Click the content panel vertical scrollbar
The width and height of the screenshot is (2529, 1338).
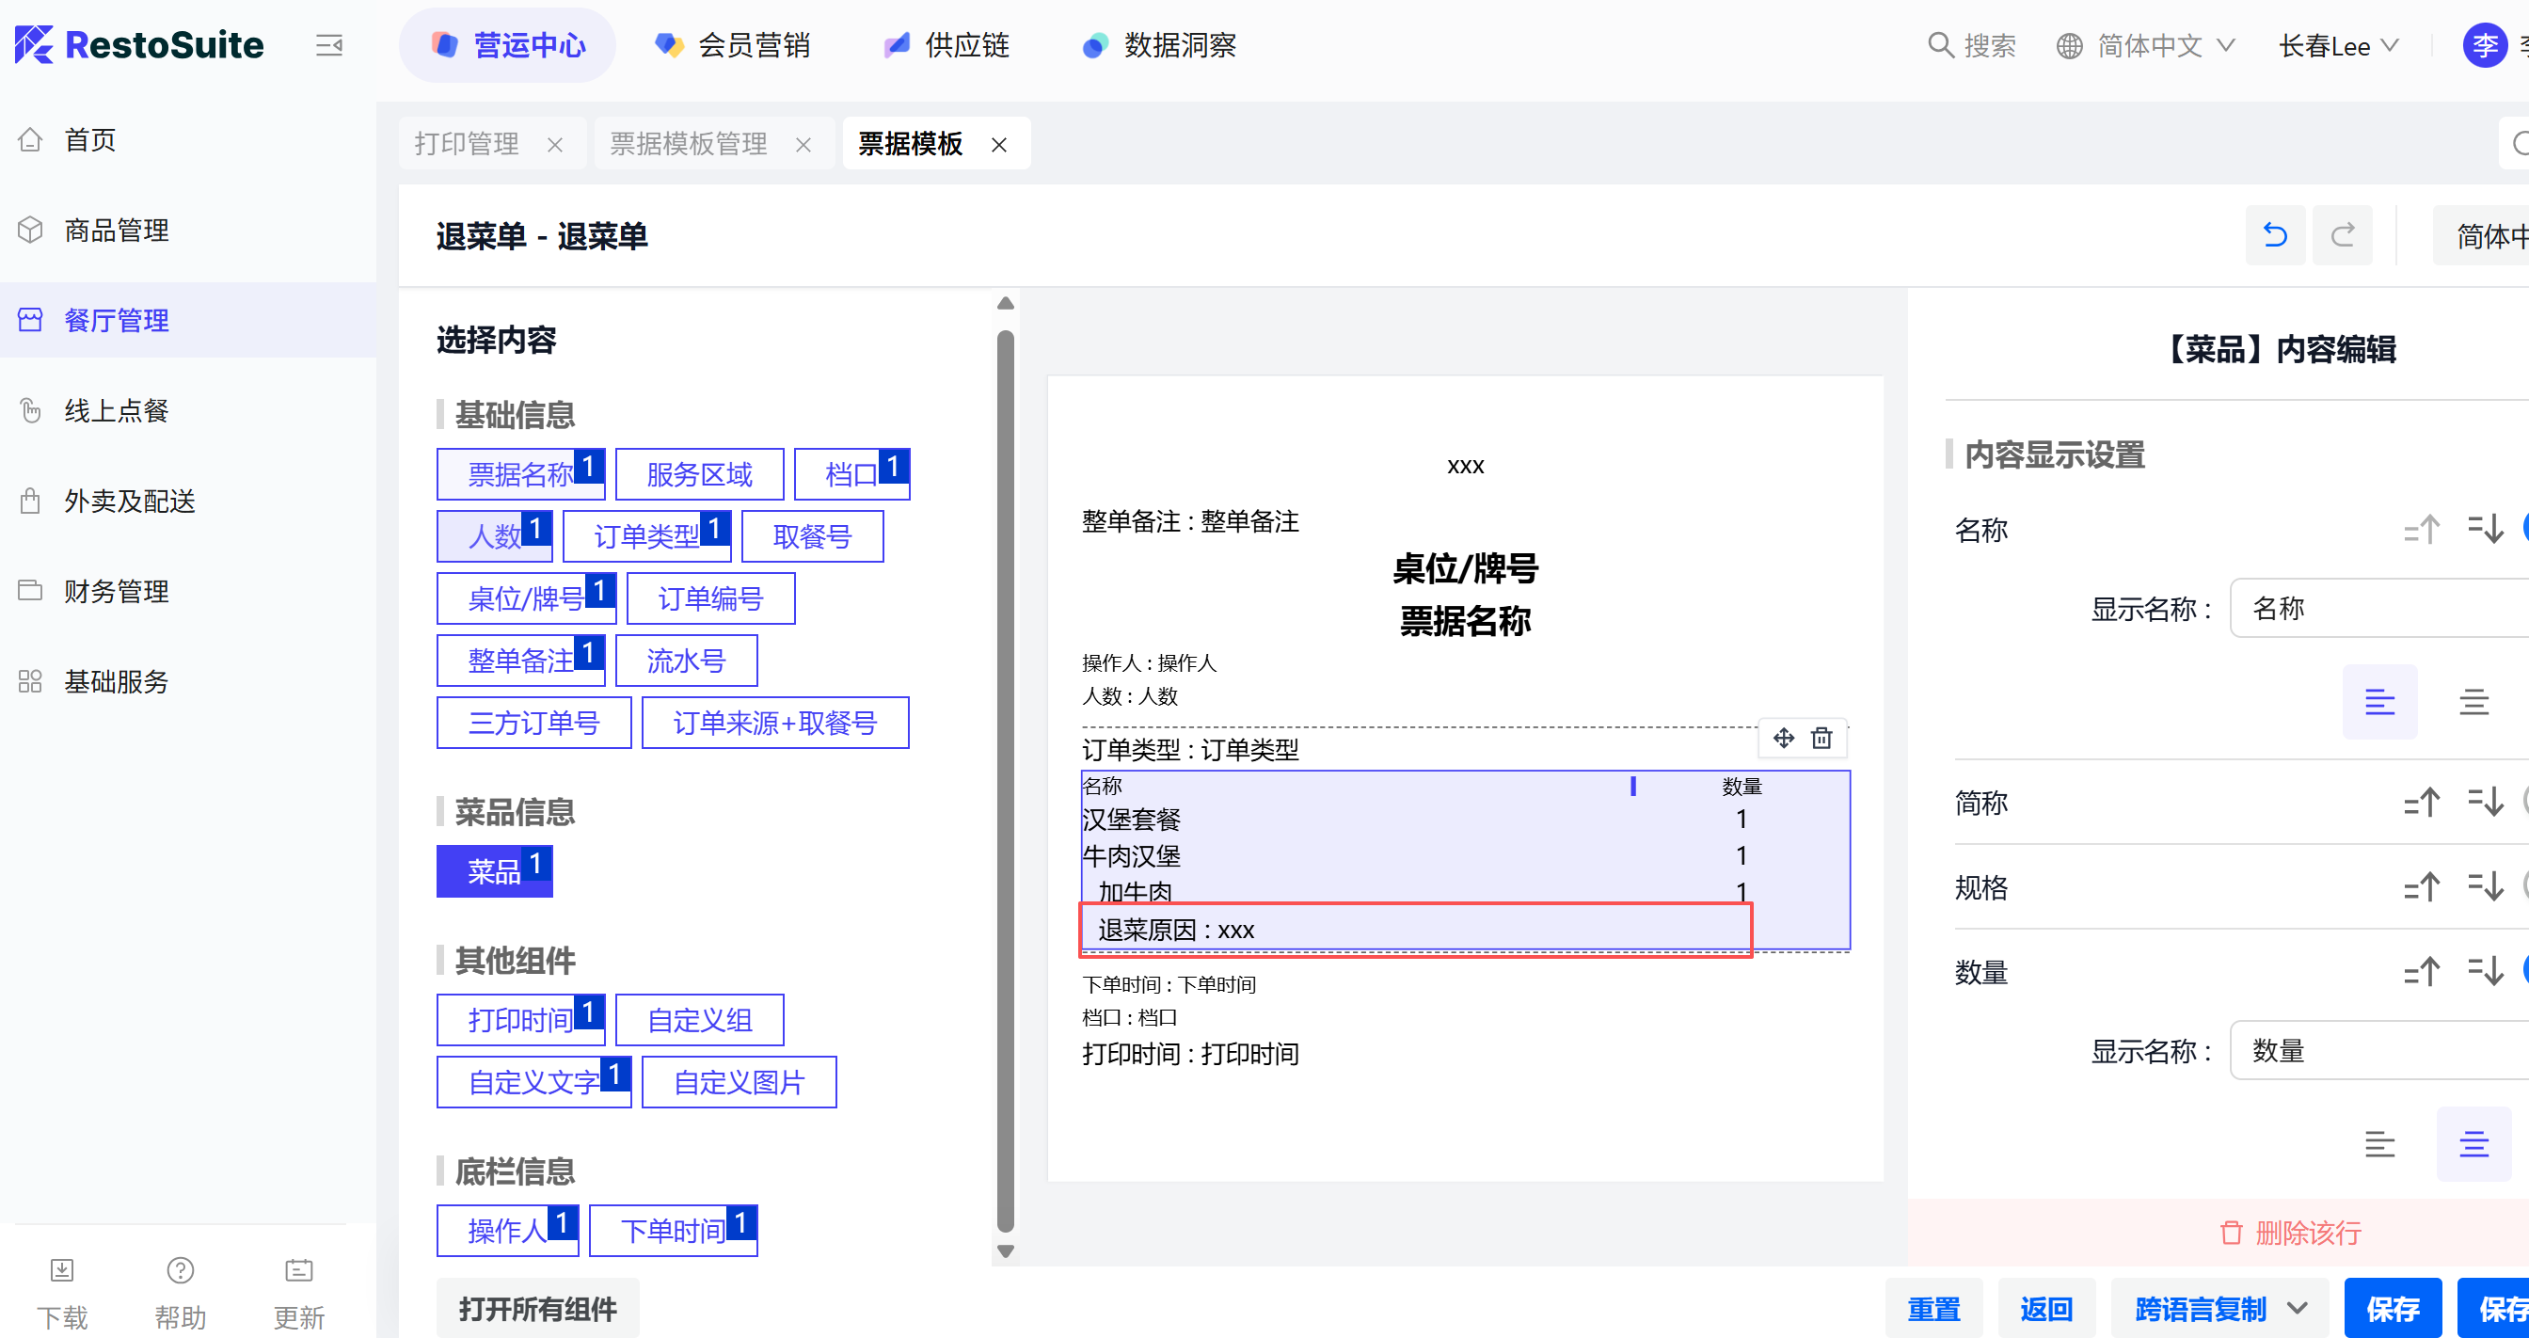click(1006, 780)
